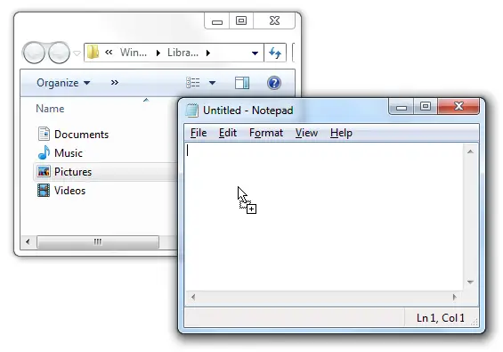Click the Explorer back navigation button

point(34,53)
